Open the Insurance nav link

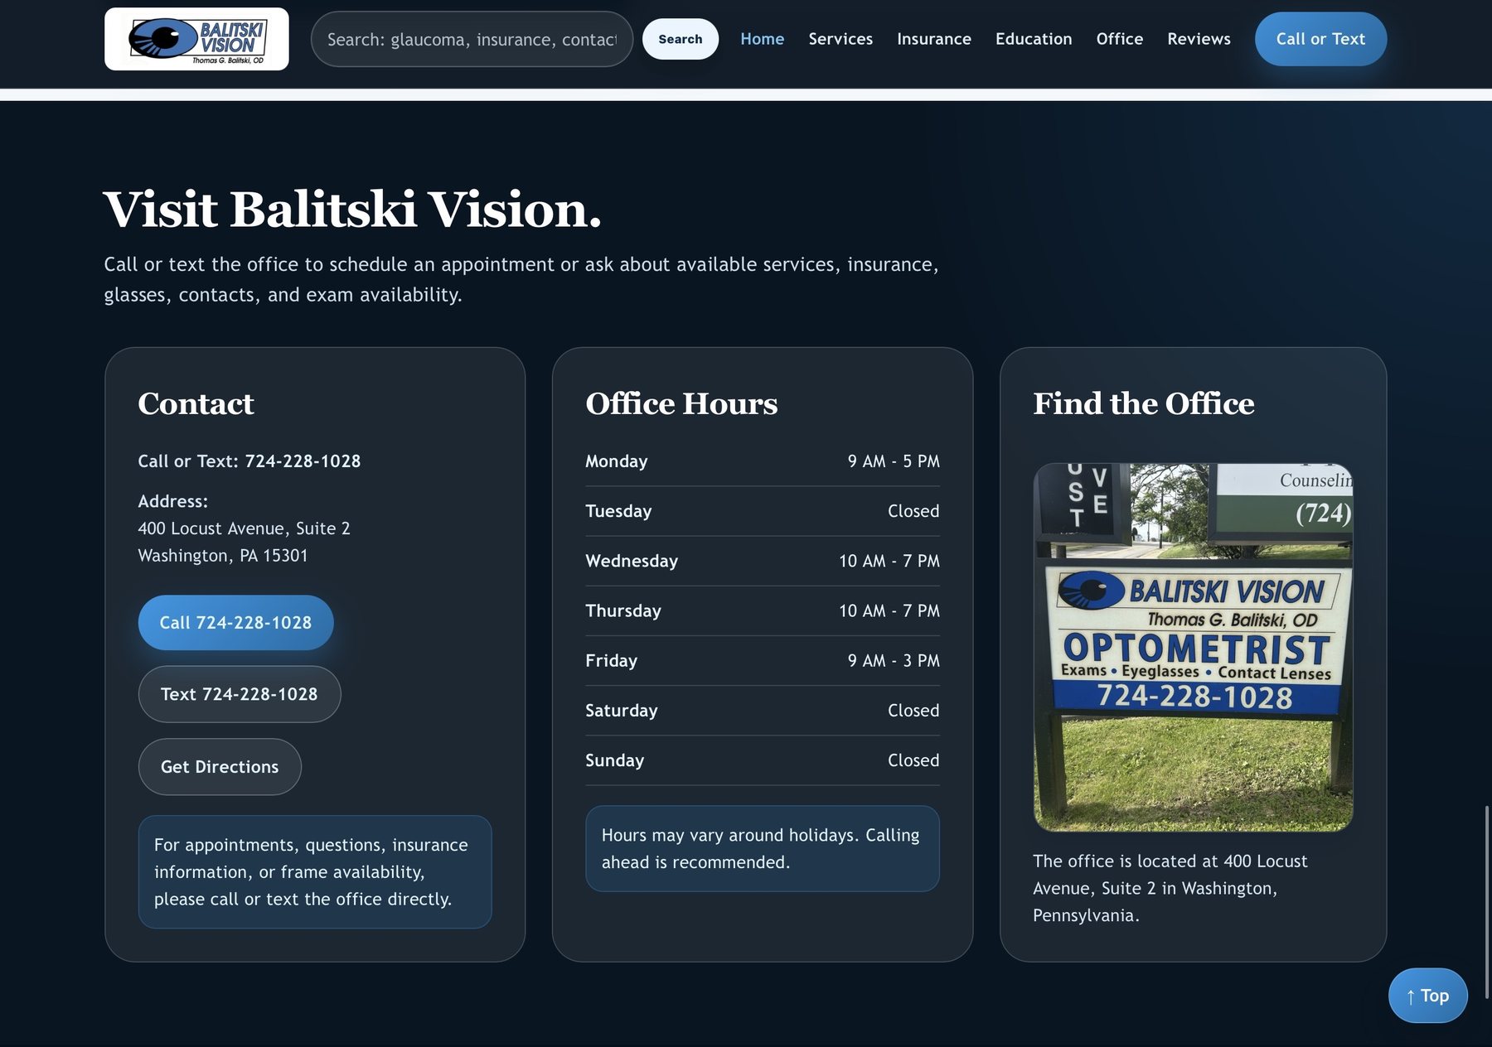coord(933,39)
